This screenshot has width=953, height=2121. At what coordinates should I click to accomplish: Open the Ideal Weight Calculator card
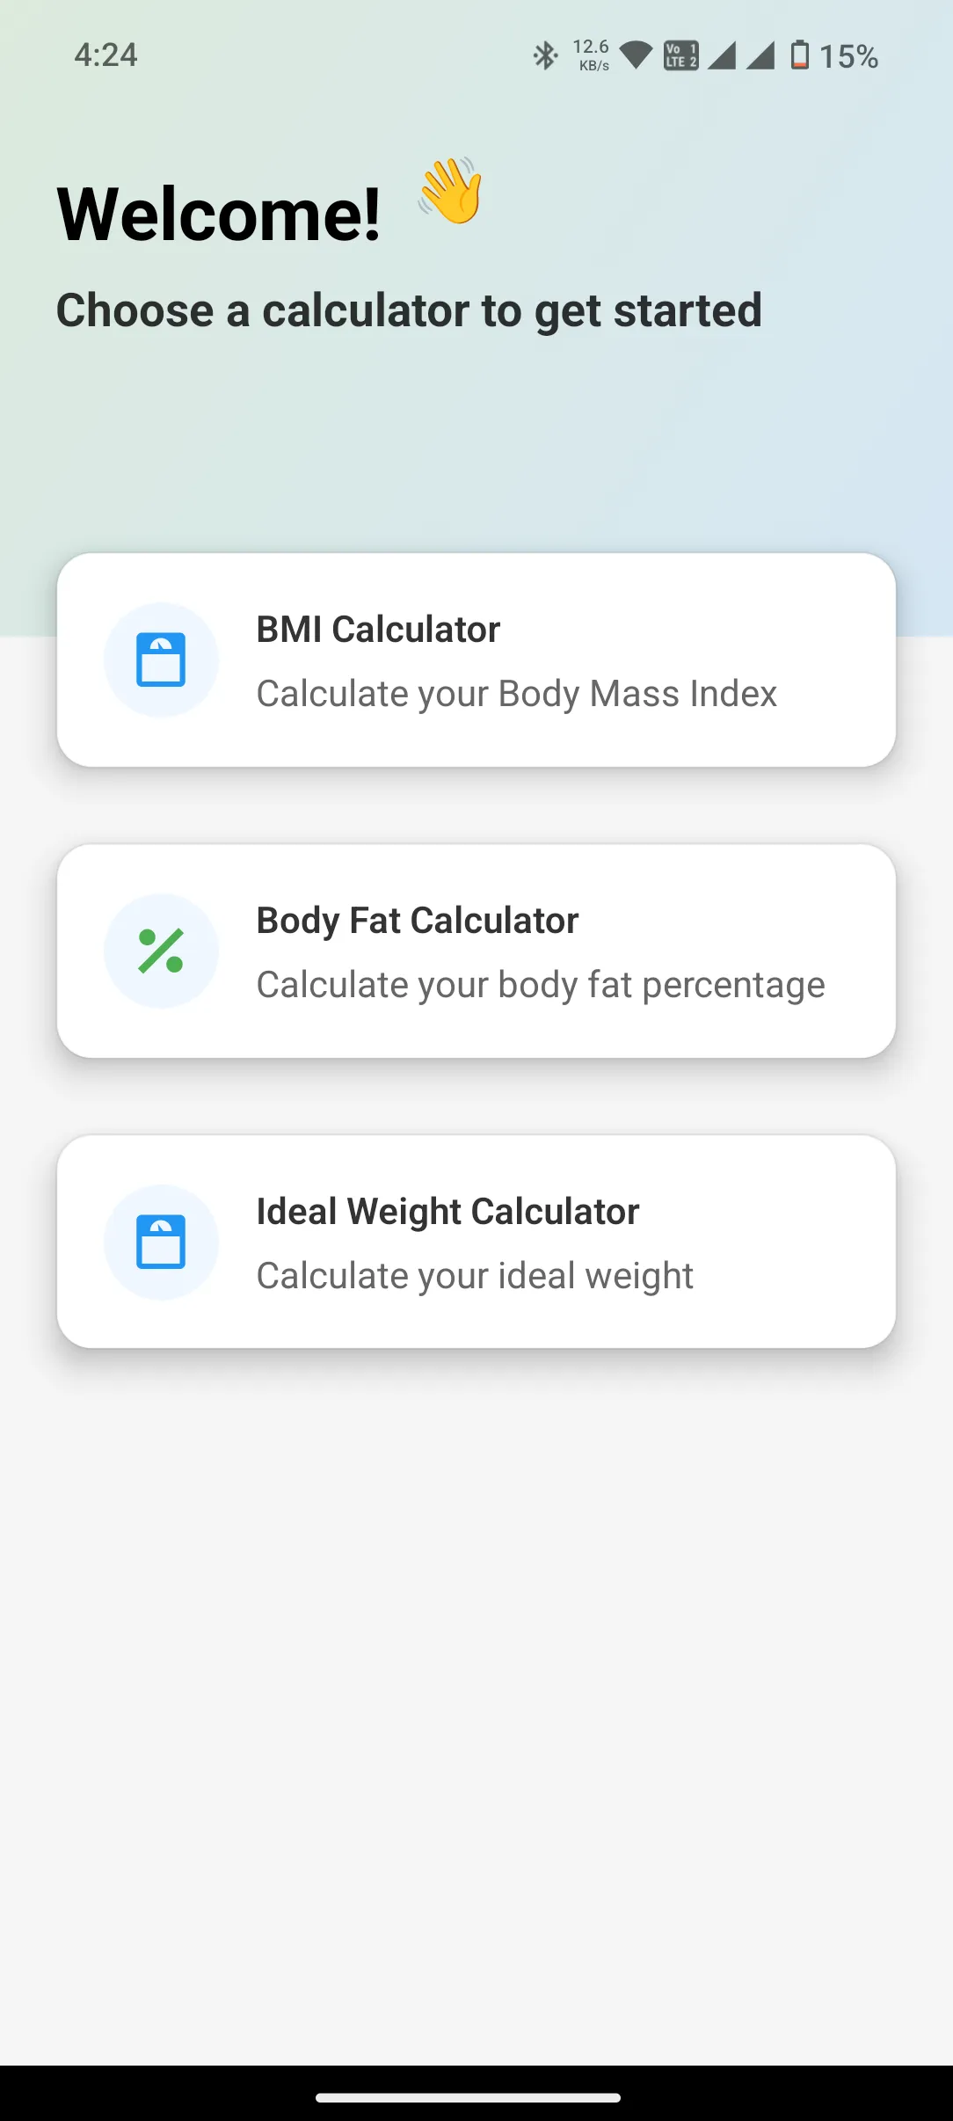[476, 1242]
